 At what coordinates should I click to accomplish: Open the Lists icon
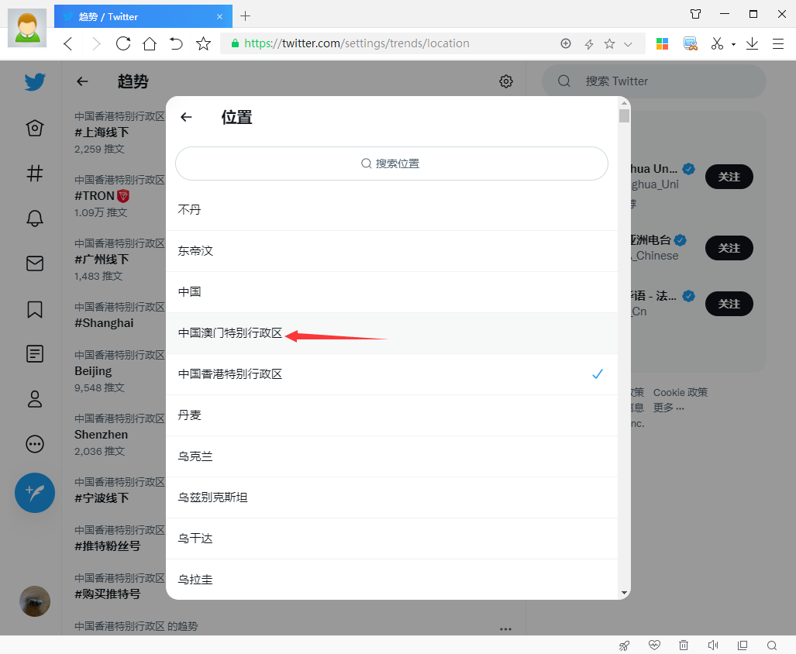pyautogui.click(x=35, y=353)
